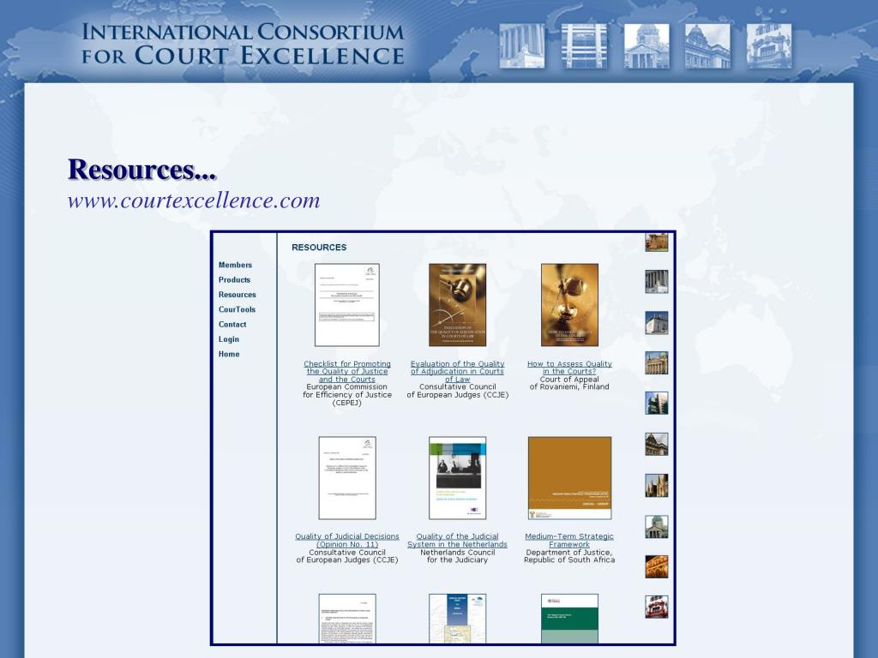The width and height of the screenshot is (878, 658).
Task: Open Medium-Term Strategic Framework link
Action: click(569, 541)
